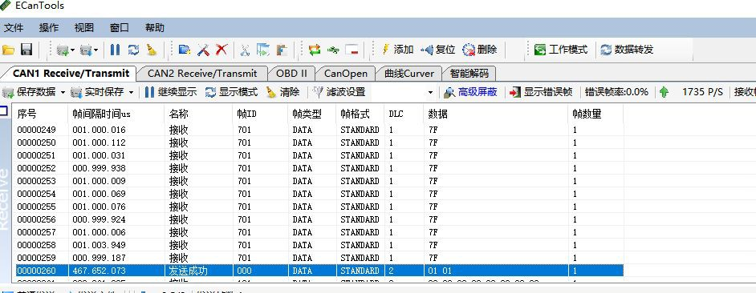Click the 工作模式 button
Viewport: 756px width, 293px height.
pos(561,49)
